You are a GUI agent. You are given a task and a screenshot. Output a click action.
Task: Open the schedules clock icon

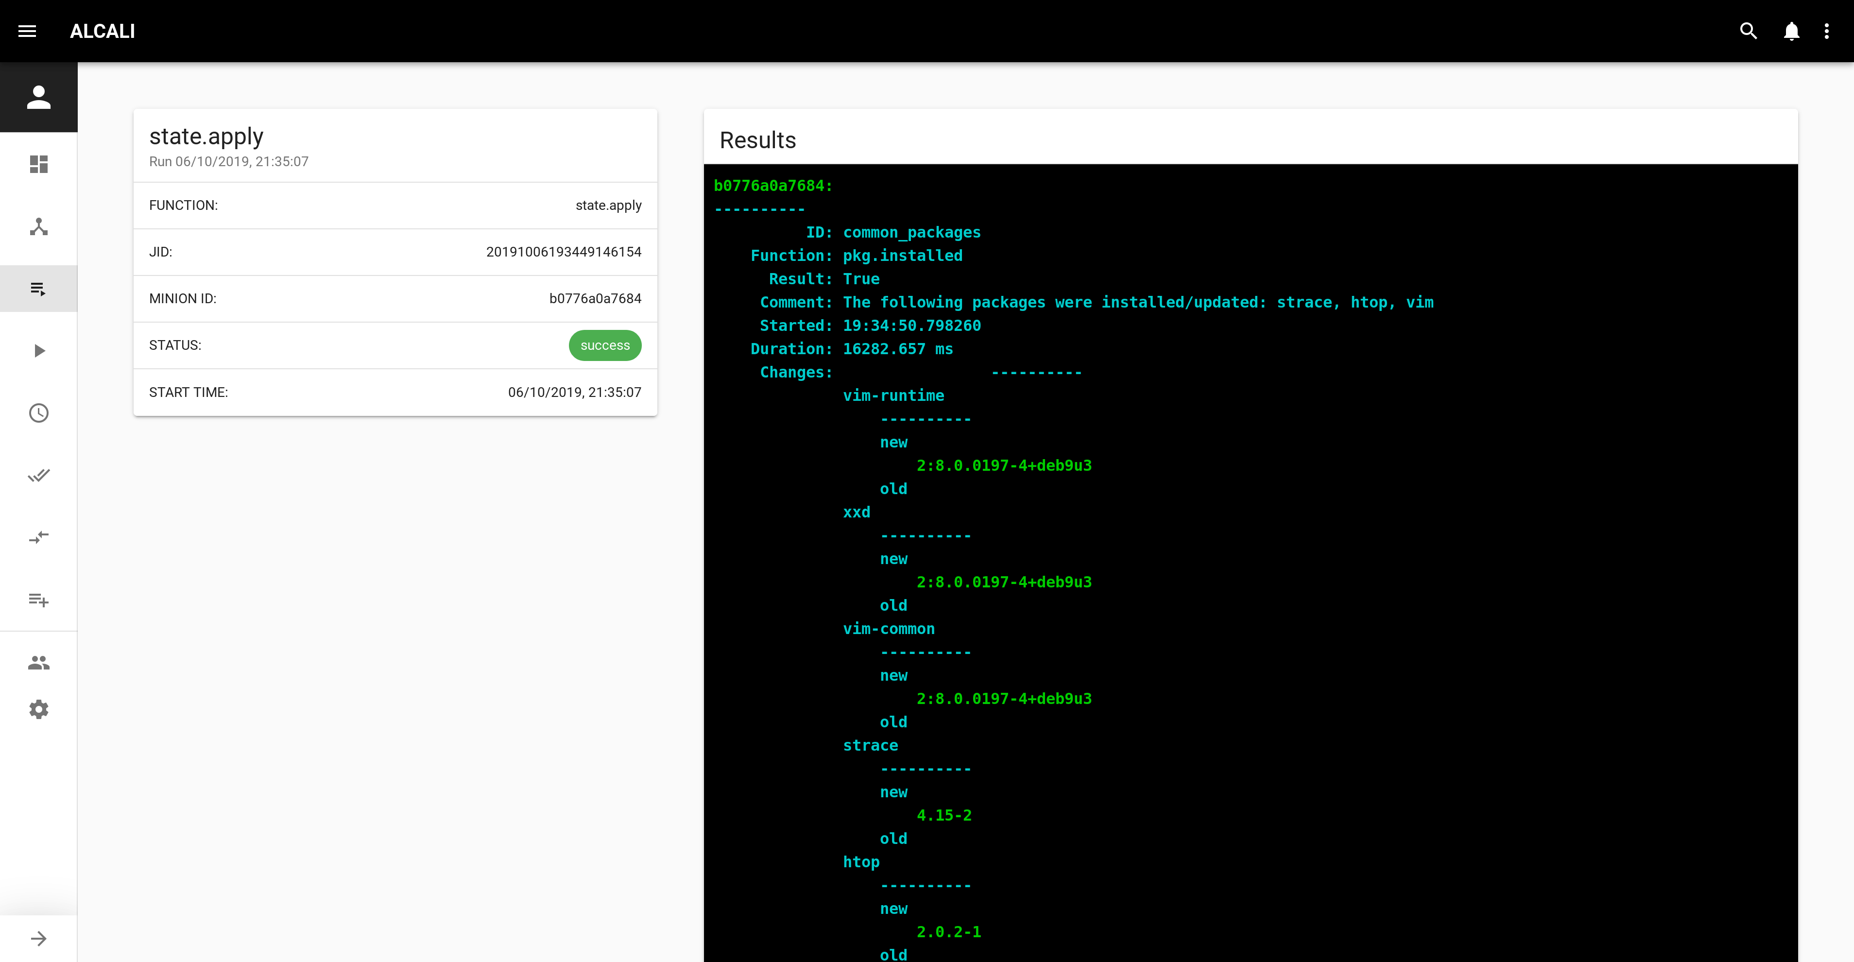click(39, 413)
